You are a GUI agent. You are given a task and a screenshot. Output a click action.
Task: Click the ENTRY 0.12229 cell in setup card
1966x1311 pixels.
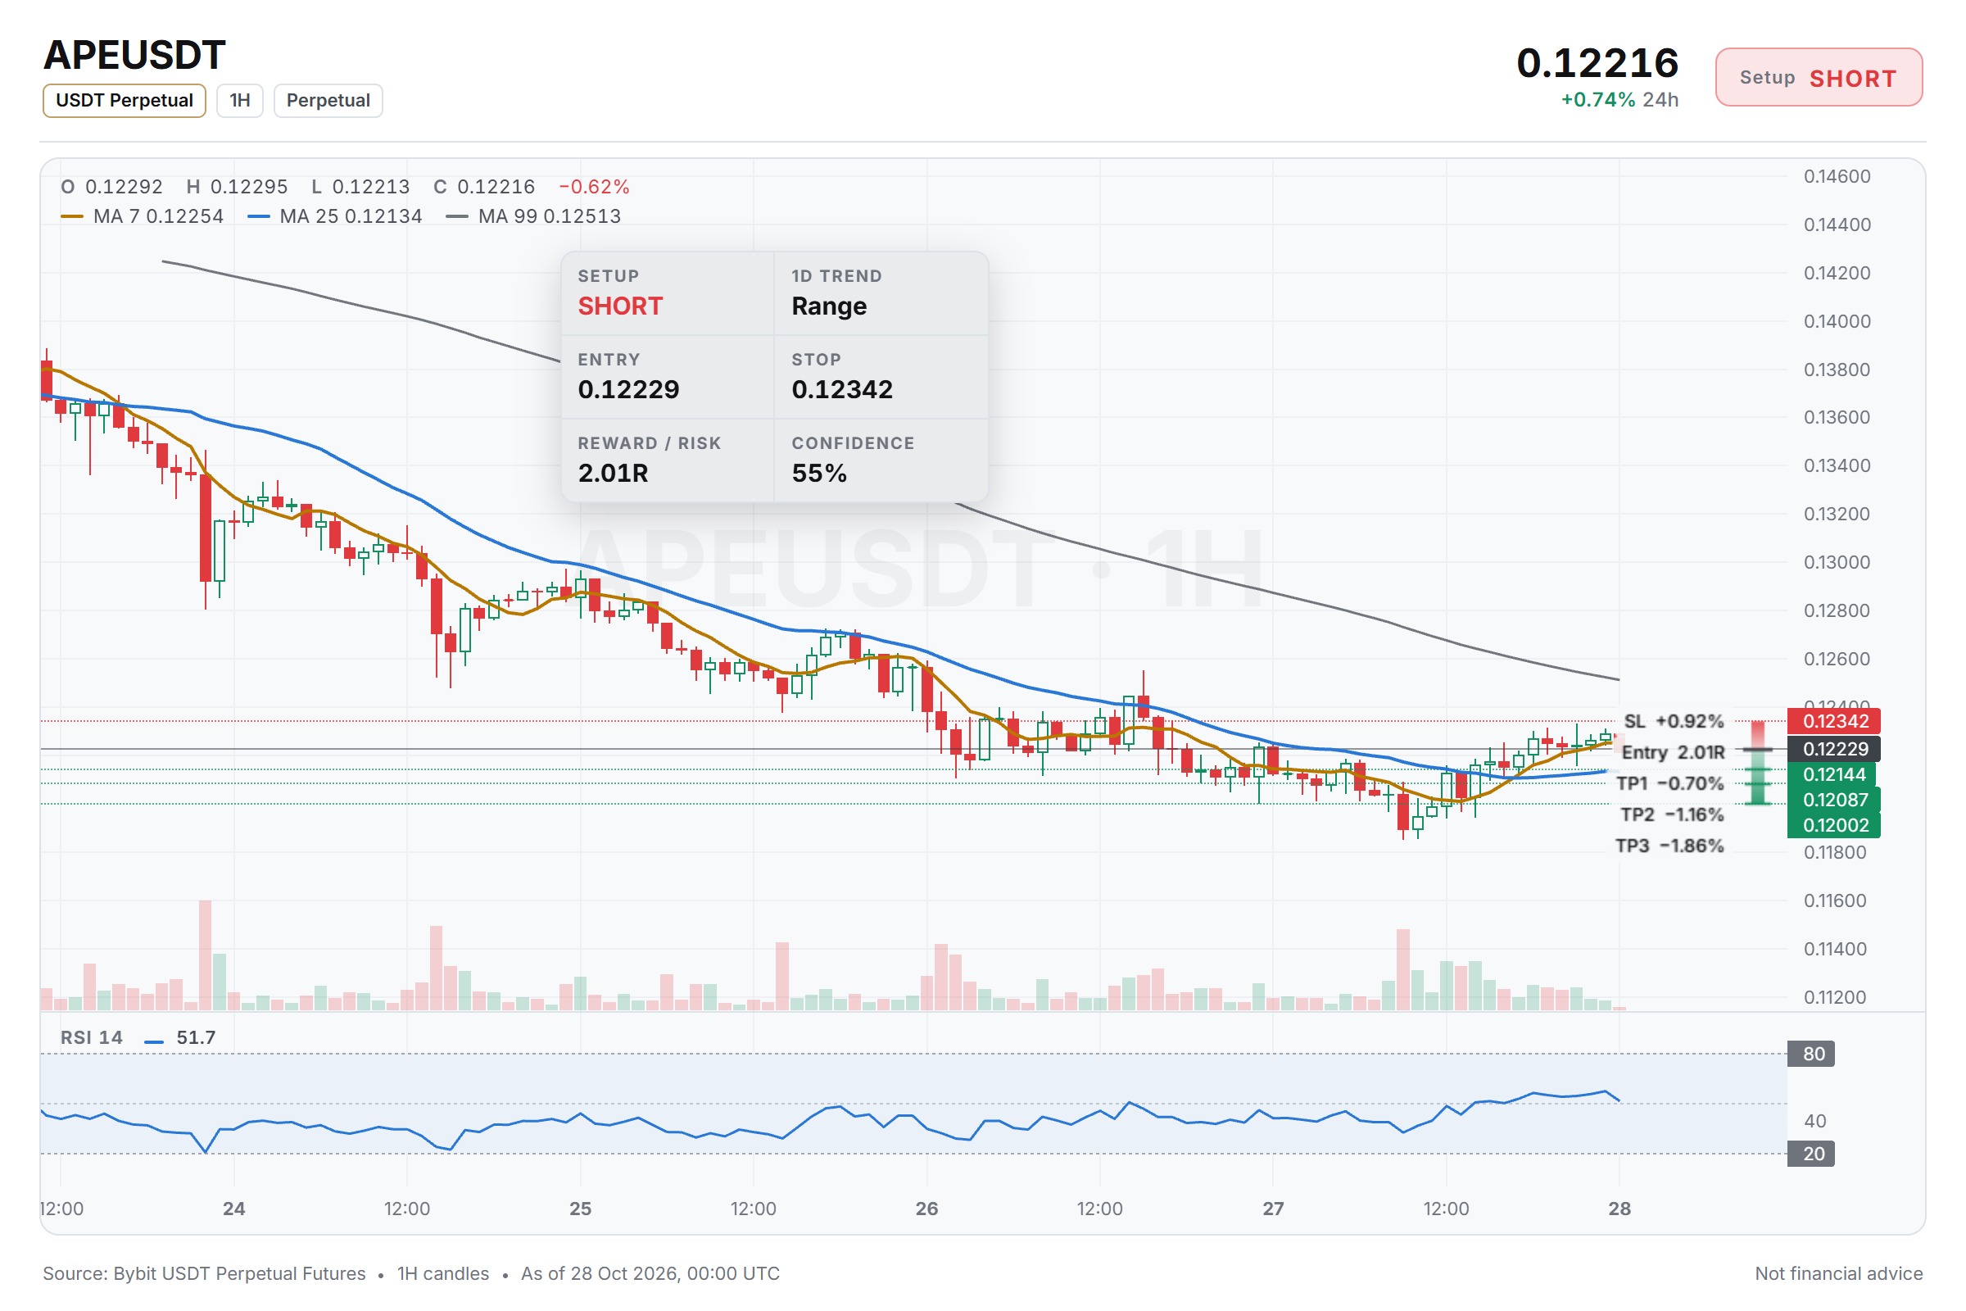(x=668, y=377)
